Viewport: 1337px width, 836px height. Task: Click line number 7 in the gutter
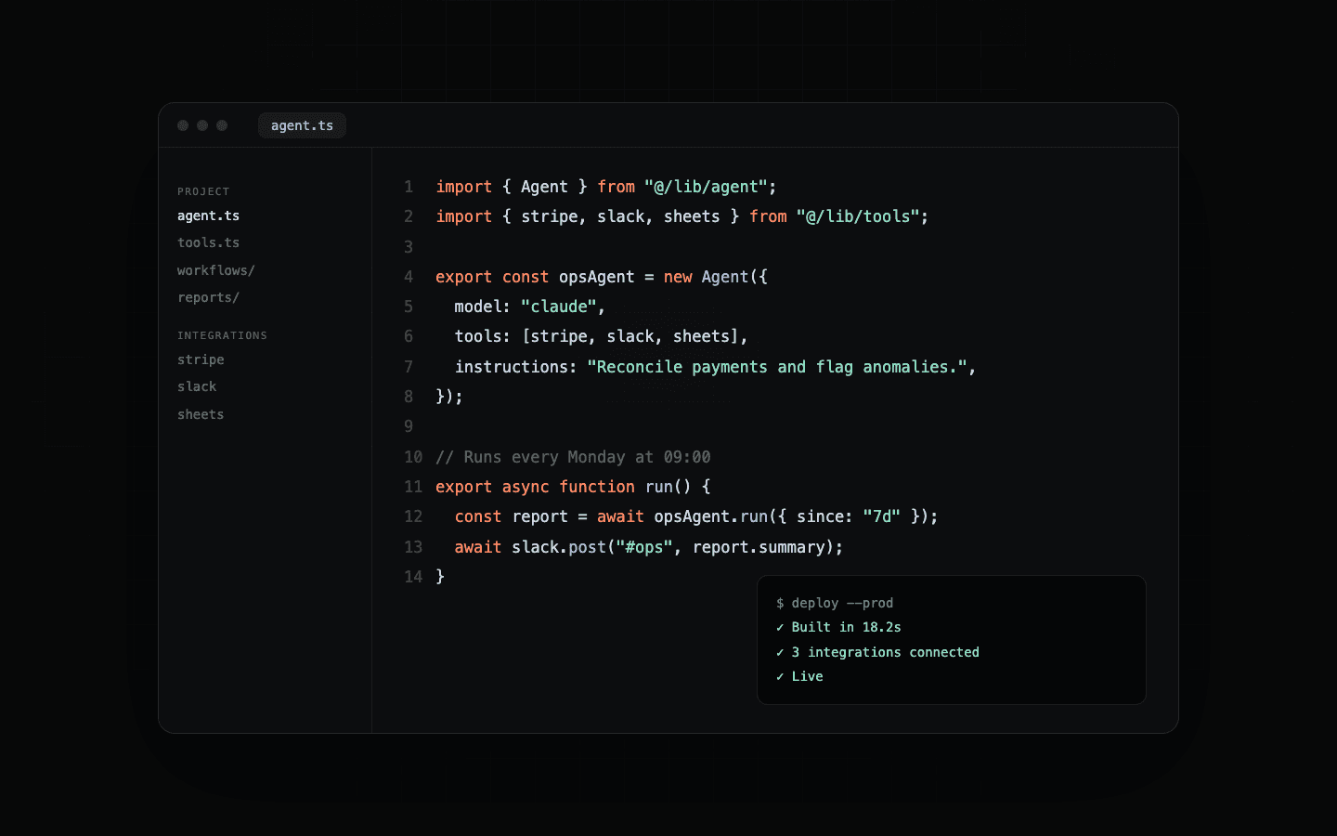tap(409, 367)
